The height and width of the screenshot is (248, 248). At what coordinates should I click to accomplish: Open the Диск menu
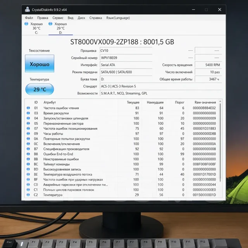coord(81,18)
